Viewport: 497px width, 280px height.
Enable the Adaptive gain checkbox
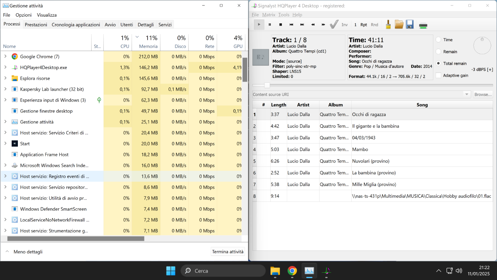point(438,75)
